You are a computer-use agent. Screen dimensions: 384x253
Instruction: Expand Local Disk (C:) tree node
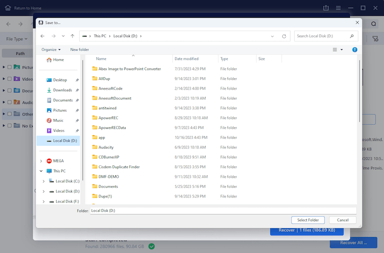44,181
